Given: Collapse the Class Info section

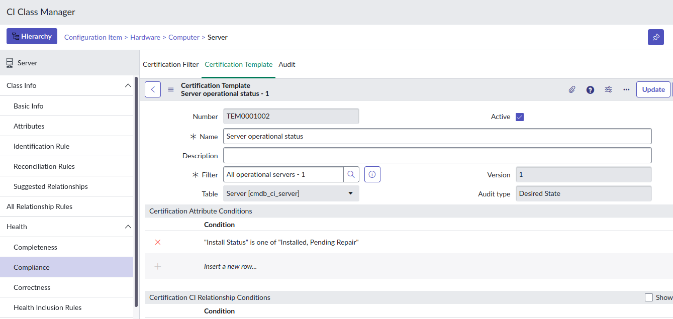Looking at the screenshot, I should [128, 85].
